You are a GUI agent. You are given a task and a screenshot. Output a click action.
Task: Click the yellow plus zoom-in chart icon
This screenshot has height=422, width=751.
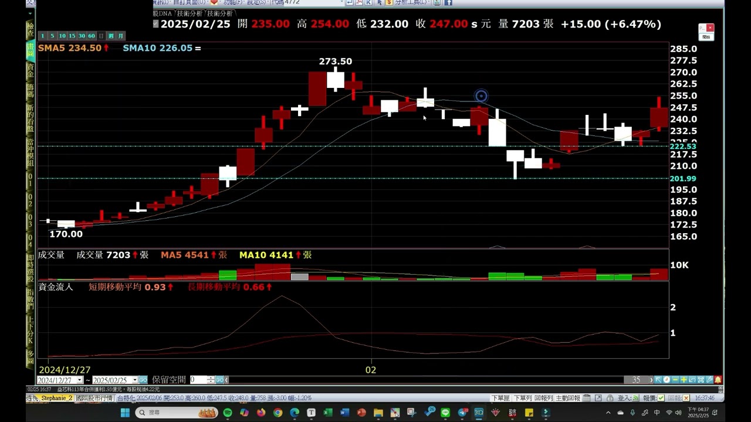684,380
